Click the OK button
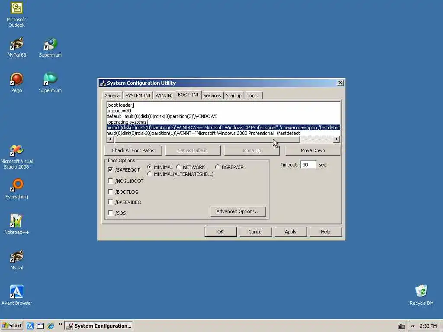Screen dimensions: 443x332 point(220,232)
